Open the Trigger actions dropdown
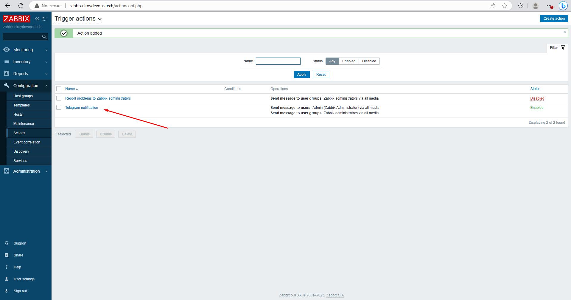The width and height of the screenshot is (571, 300). tap(78, 18)
